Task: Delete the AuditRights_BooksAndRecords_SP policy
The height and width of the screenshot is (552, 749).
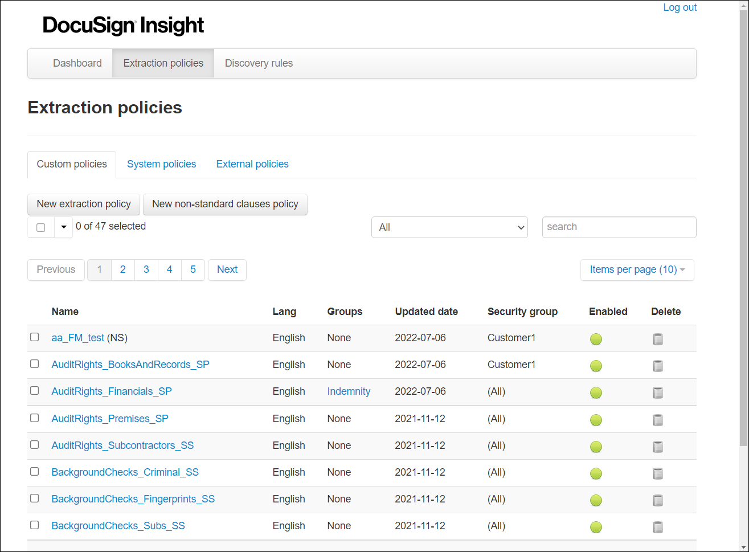Action: [658, 366]
